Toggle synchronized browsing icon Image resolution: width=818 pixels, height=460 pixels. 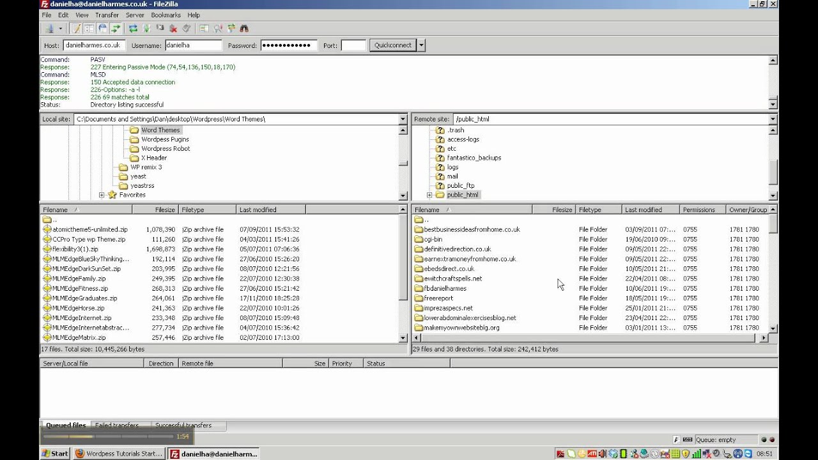(x=231, y=28)
